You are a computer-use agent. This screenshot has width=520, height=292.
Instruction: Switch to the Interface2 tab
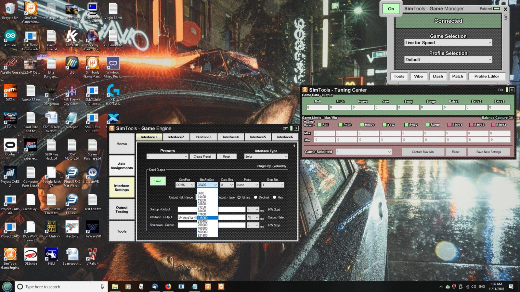pos(176,137)
